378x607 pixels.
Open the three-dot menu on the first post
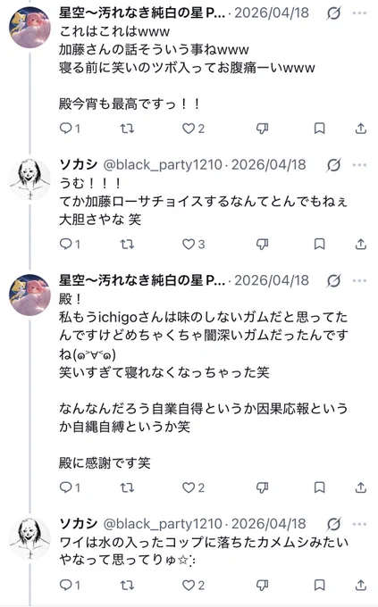(359, 13)
